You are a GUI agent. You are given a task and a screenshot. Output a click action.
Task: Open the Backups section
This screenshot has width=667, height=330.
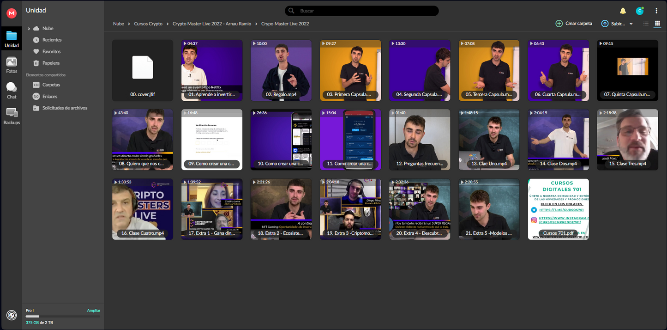click(x=12, y=116)
